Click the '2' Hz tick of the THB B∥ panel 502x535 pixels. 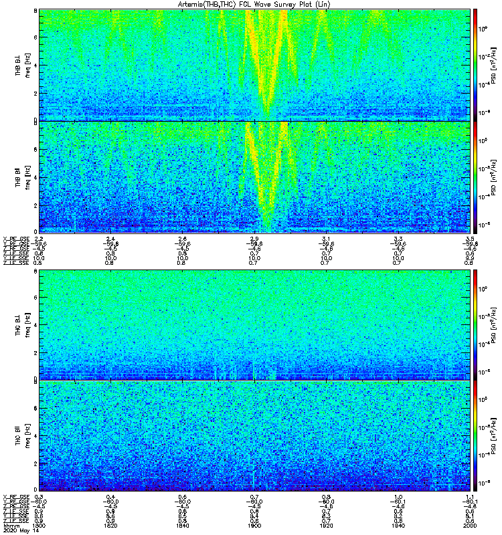click(x=35, y=206)
